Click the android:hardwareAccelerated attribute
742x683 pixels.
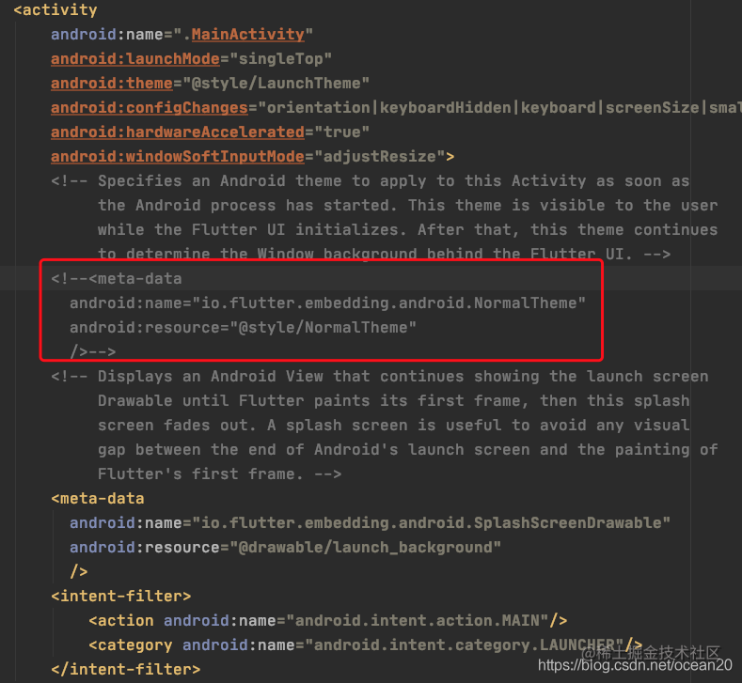(x=178, y=132)
